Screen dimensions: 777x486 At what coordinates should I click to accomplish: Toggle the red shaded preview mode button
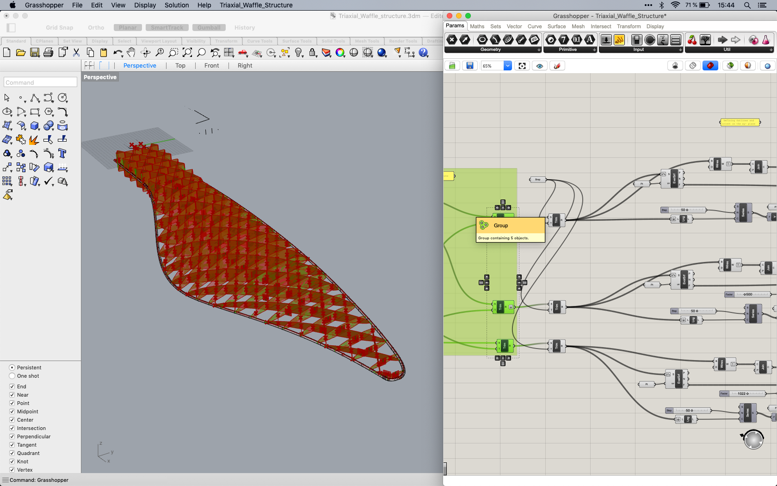tap(710, 66)
